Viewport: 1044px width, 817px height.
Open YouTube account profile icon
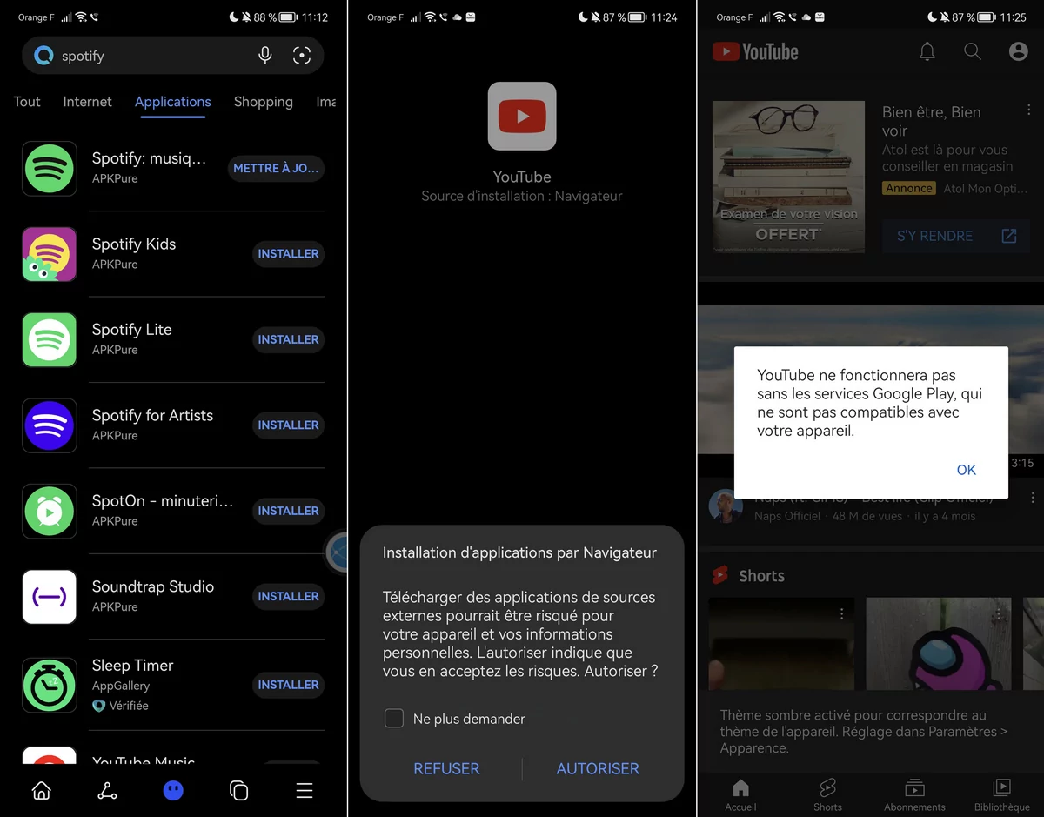[1018, 52]
